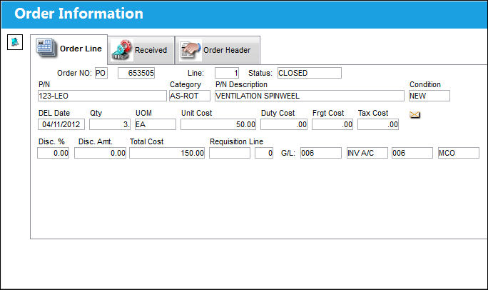Click the envelope icon beside Tax Cost
The height and width of the screenshot is (290, 488).
point(415,115)
